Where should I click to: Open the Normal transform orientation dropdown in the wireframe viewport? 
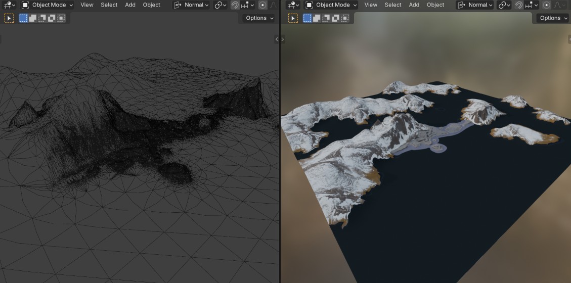[x=191, y=5]
